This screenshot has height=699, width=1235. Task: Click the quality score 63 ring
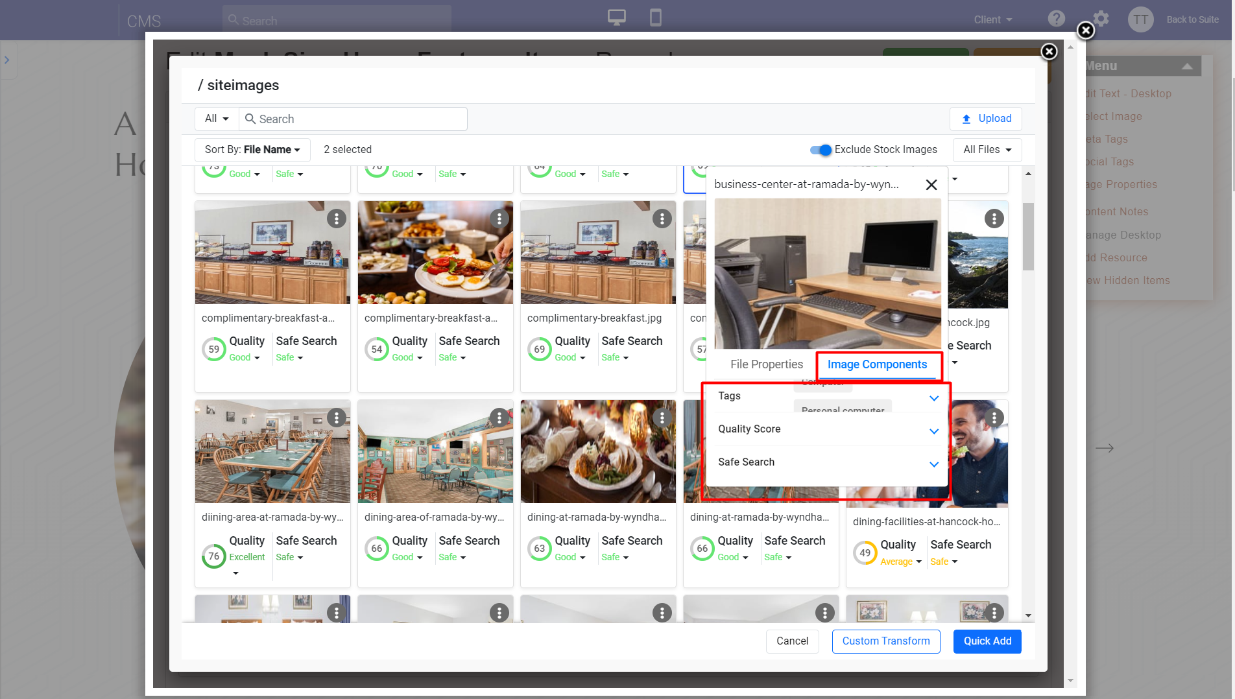(539, 549)
